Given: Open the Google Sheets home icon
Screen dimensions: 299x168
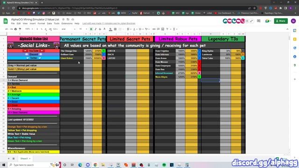Looking at the screenshot, I should (6, 21).
